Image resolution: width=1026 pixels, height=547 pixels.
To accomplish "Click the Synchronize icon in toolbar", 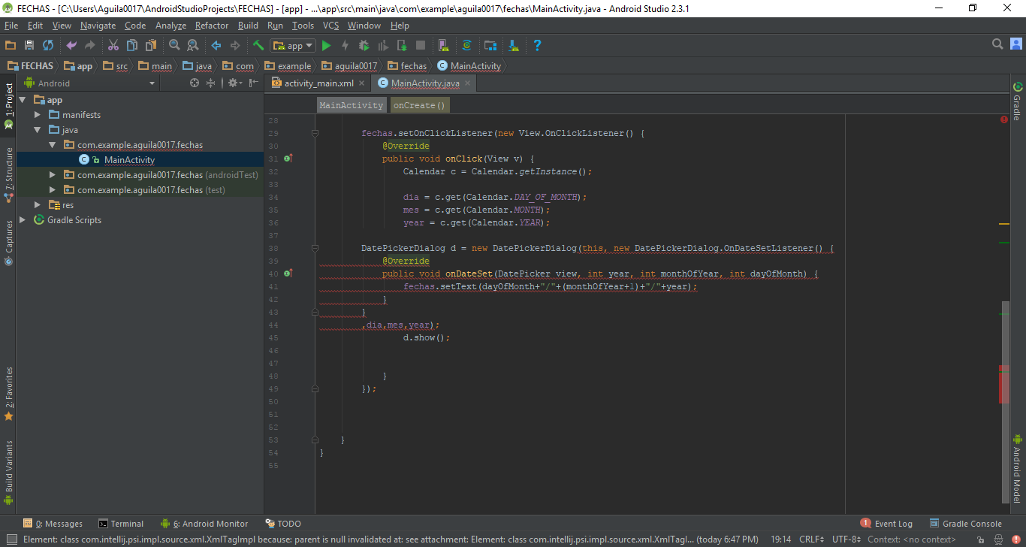I will 48,46.
